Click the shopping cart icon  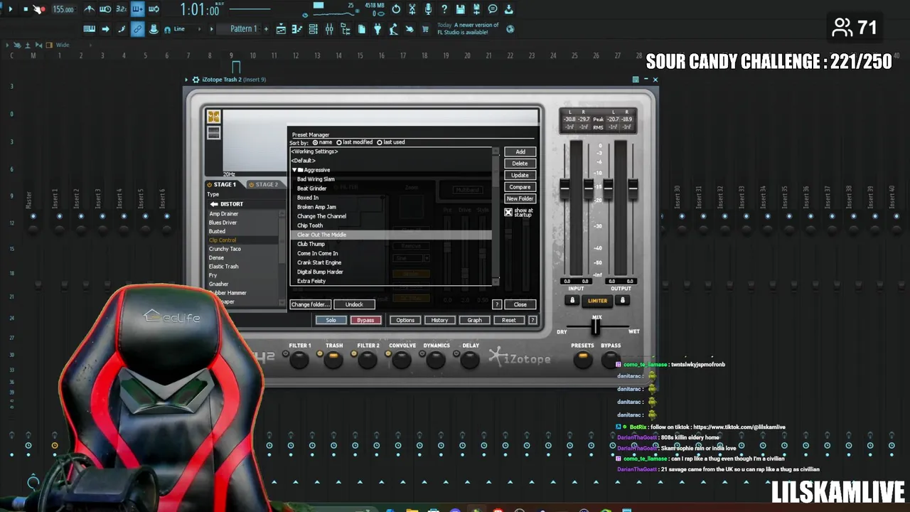(x=426, y=29)
